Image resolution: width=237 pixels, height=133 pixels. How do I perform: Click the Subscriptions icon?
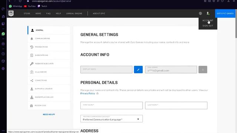click(32, 55)
